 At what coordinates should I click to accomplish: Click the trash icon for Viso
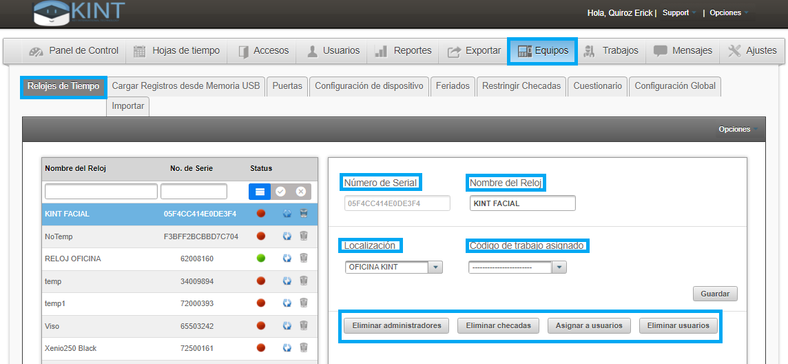tap(304, 326)
